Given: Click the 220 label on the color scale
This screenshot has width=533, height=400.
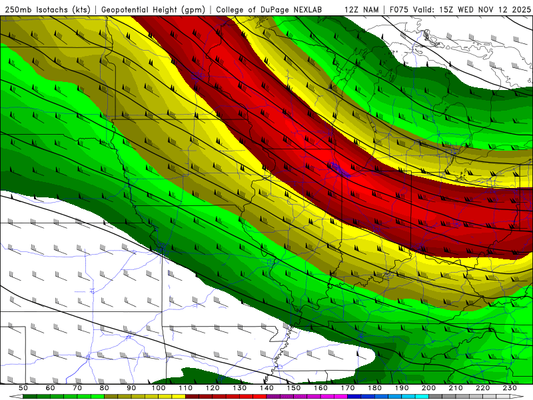Looking at the screenshot, I should (x=482, y=388).
